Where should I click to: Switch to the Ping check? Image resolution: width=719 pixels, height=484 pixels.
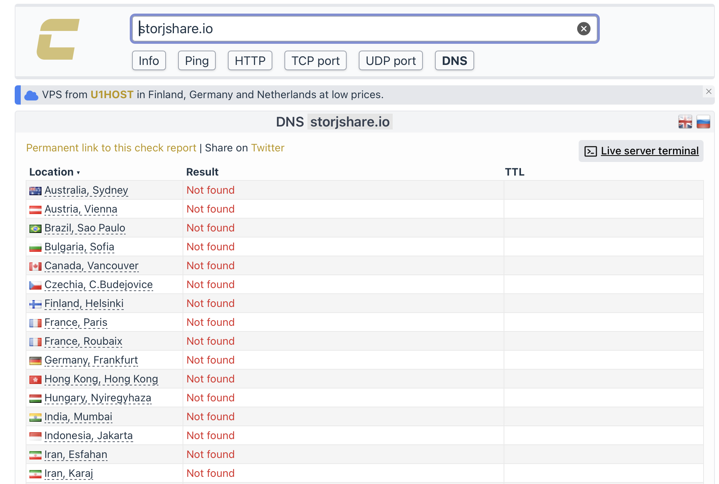197,61
